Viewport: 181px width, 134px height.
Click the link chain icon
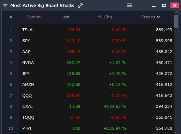80,5
